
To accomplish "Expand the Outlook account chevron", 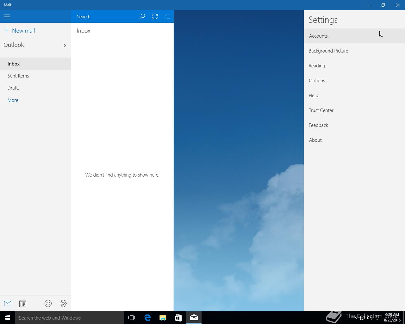I will pos(65,45).
